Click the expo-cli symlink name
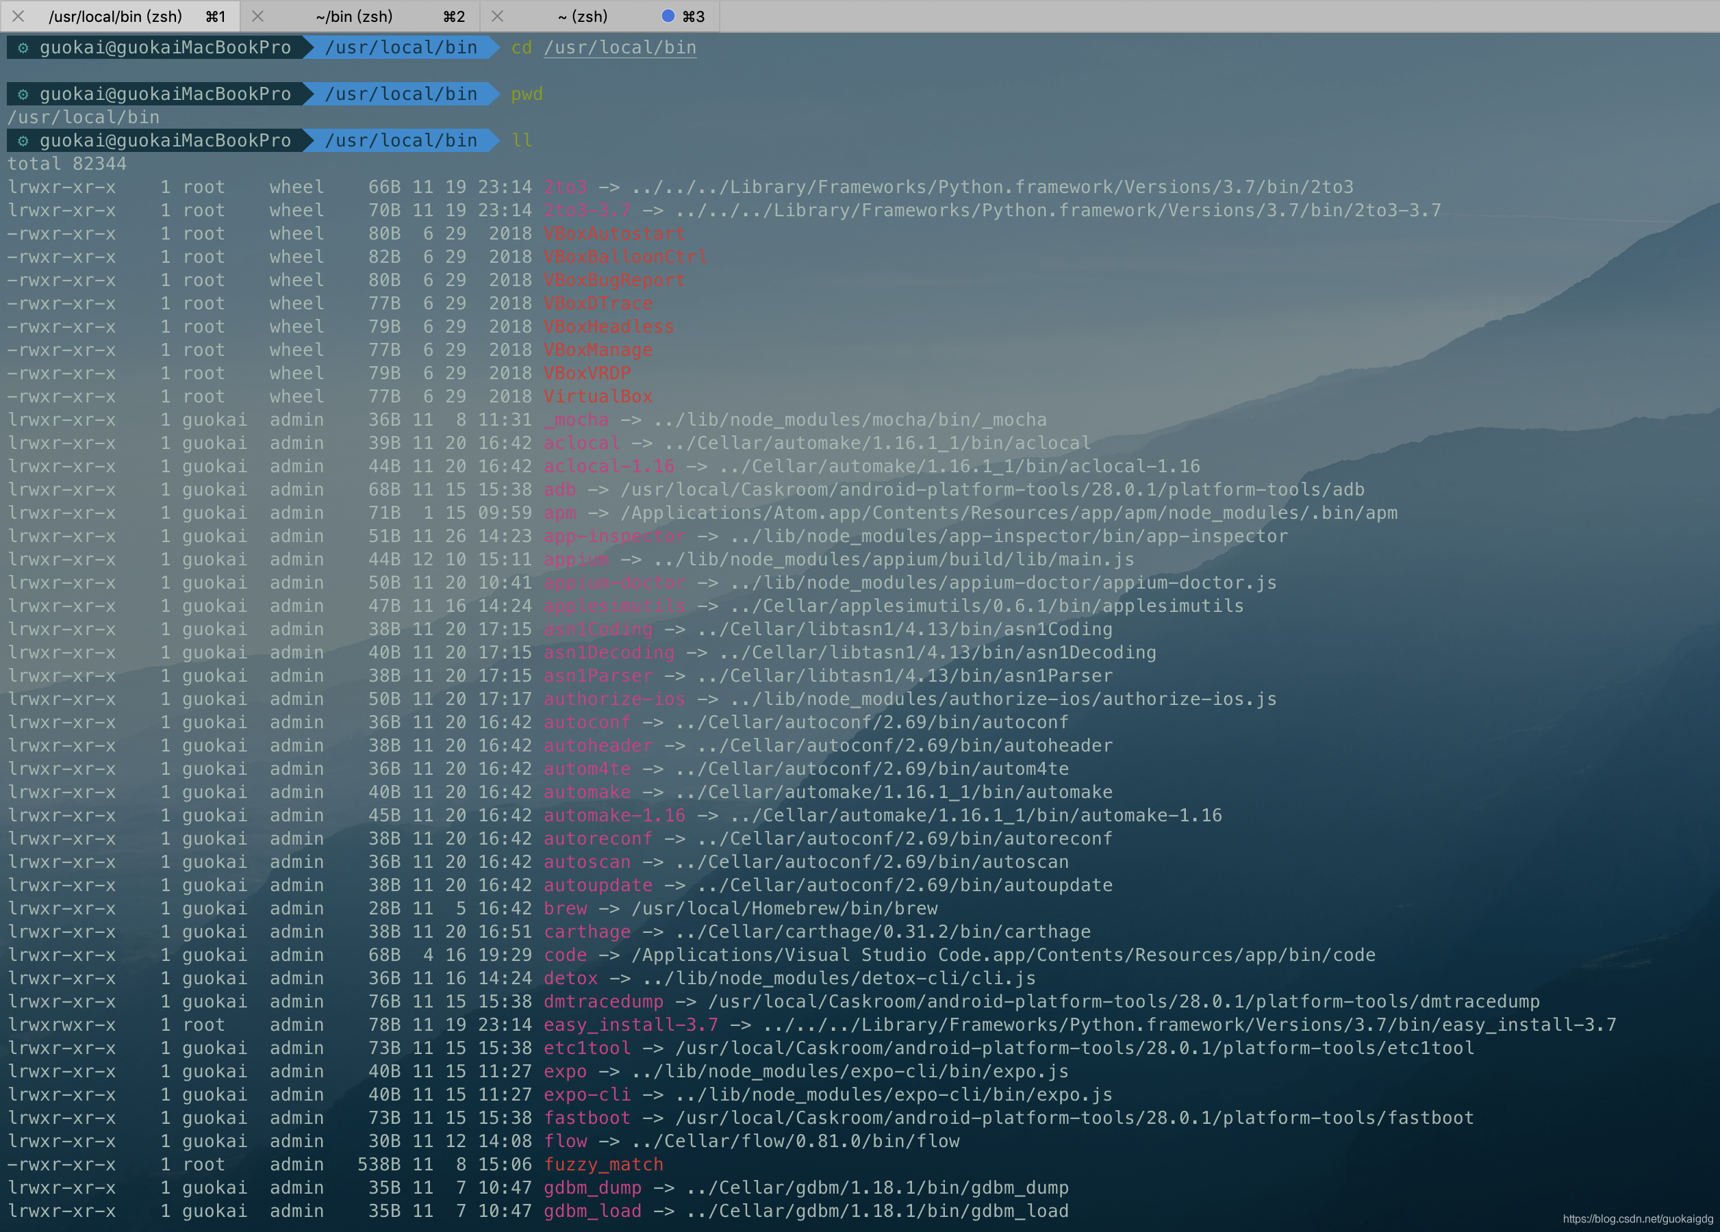This screenshot has height=1232, width=1720. 587,1095
